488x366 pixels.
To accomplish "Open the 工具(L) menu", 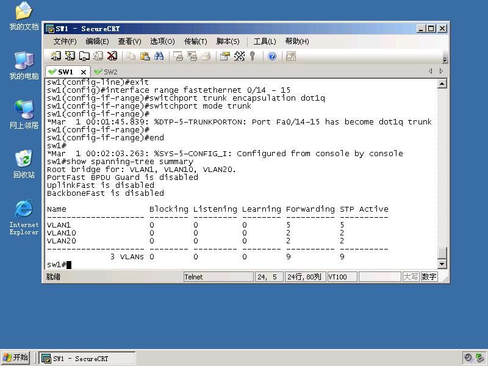I will (265, 41).
